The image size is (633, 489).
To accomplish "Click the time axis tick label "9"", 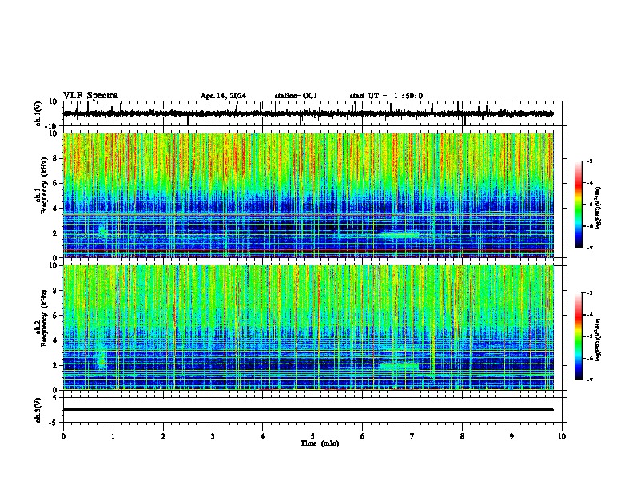I will (512, 436).
